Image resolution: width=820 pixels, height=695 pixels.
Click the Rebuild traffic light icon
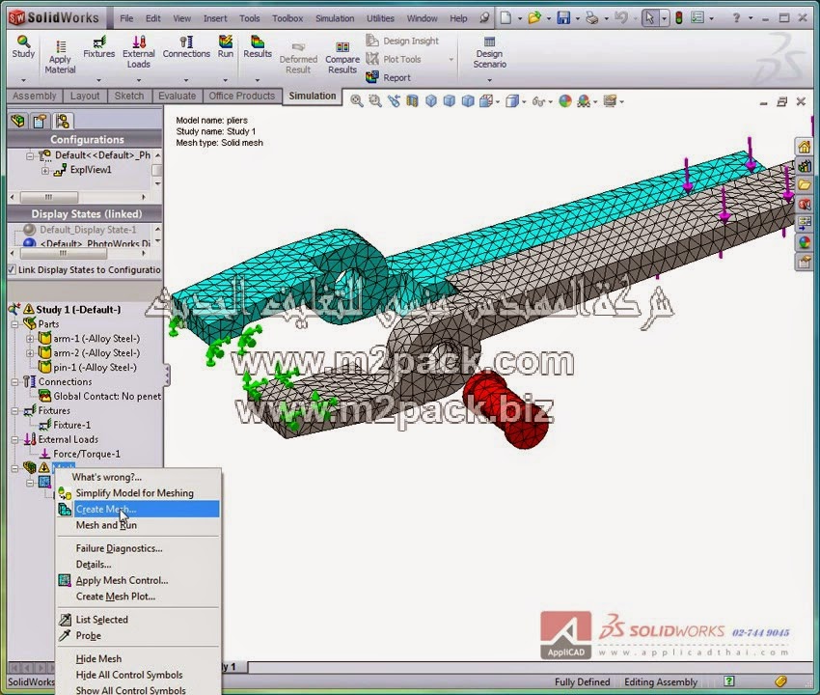pyautogui.click(x=679, y=18)
